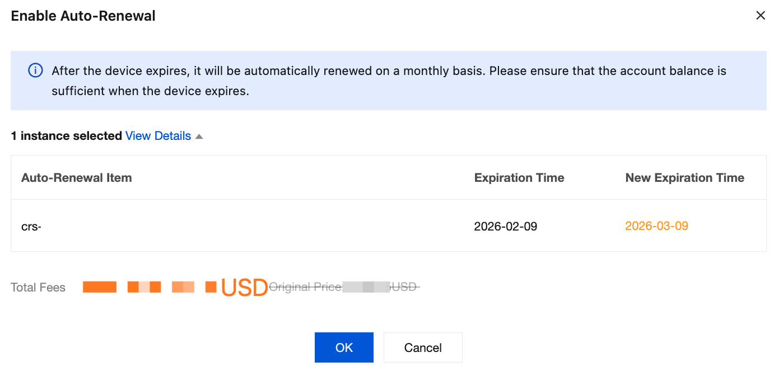Select the crs- instance row entry
The height and width of the screenshot is (376, 774).
31,227
